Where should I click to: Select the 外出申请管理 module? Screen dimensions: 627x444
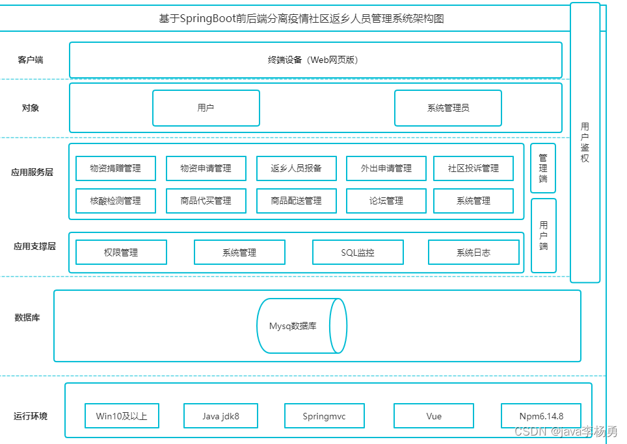point(386,168)
